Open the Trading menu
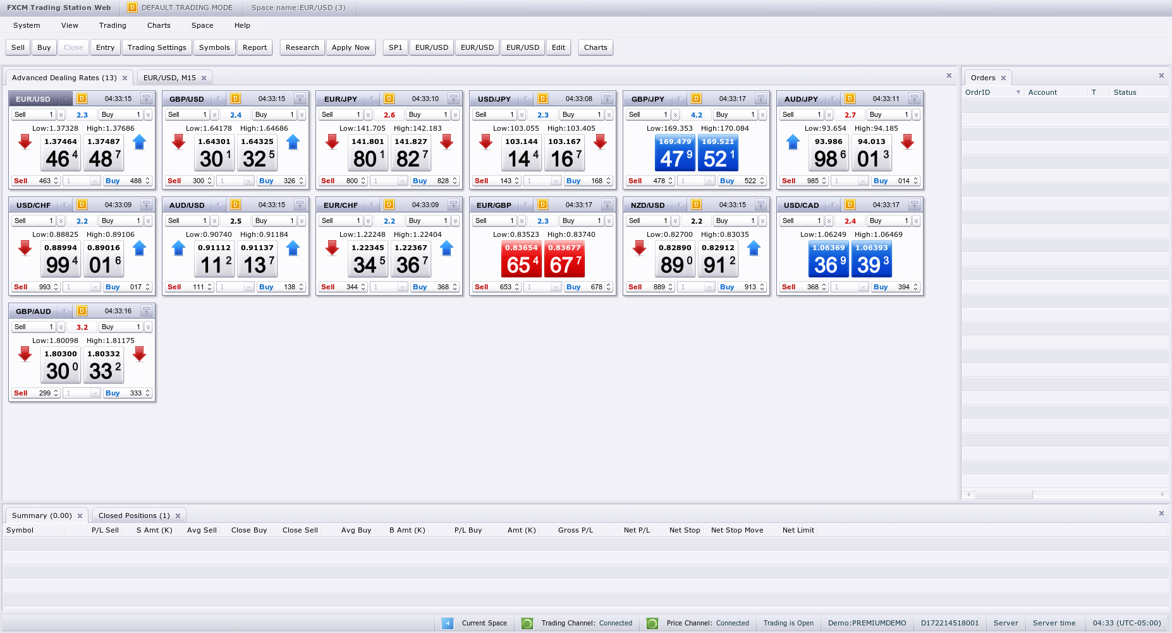The height and width of the screenshot is (633, 1172). click(113, 25)
